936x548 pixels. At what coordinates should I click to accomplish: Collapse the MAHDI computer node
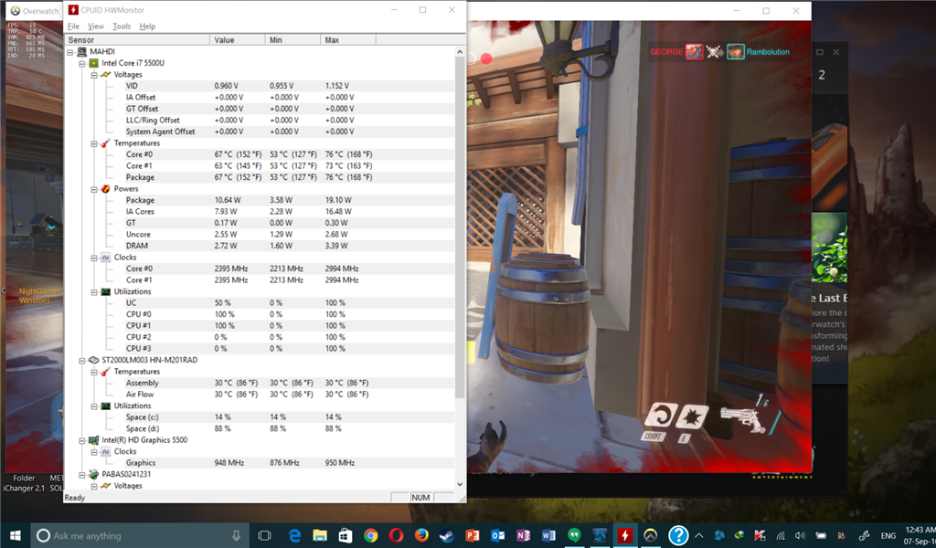[70, 52]
